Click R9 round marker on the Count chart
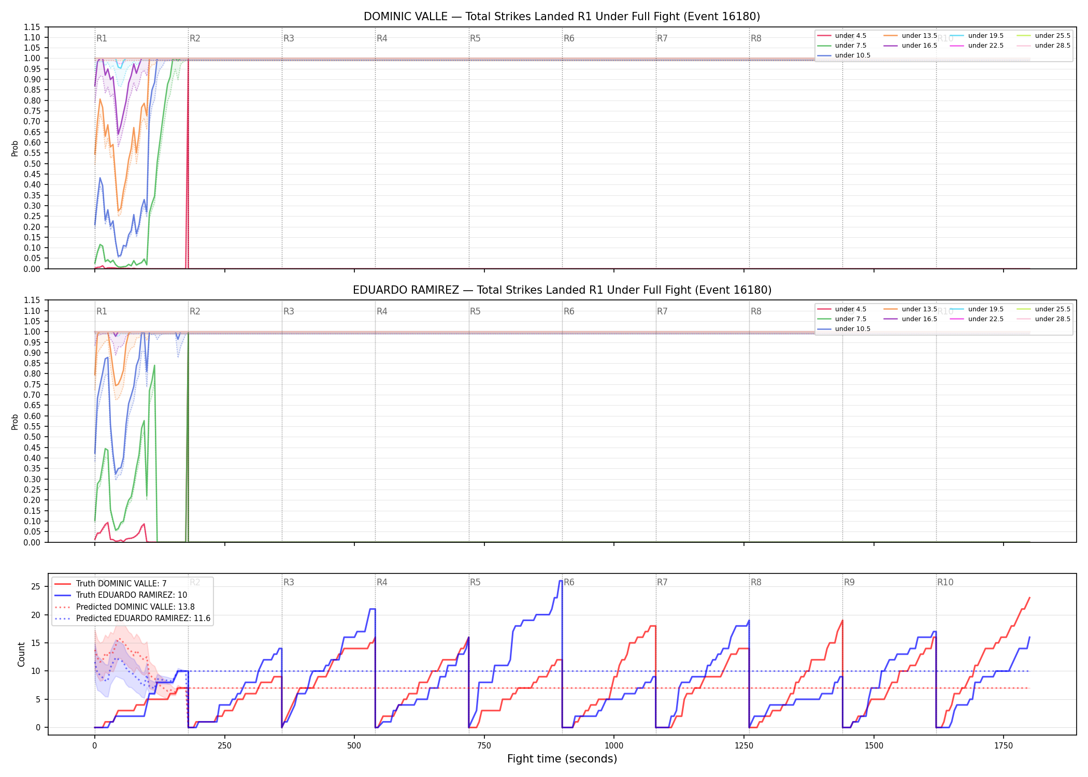 click(x=849, y=582)
